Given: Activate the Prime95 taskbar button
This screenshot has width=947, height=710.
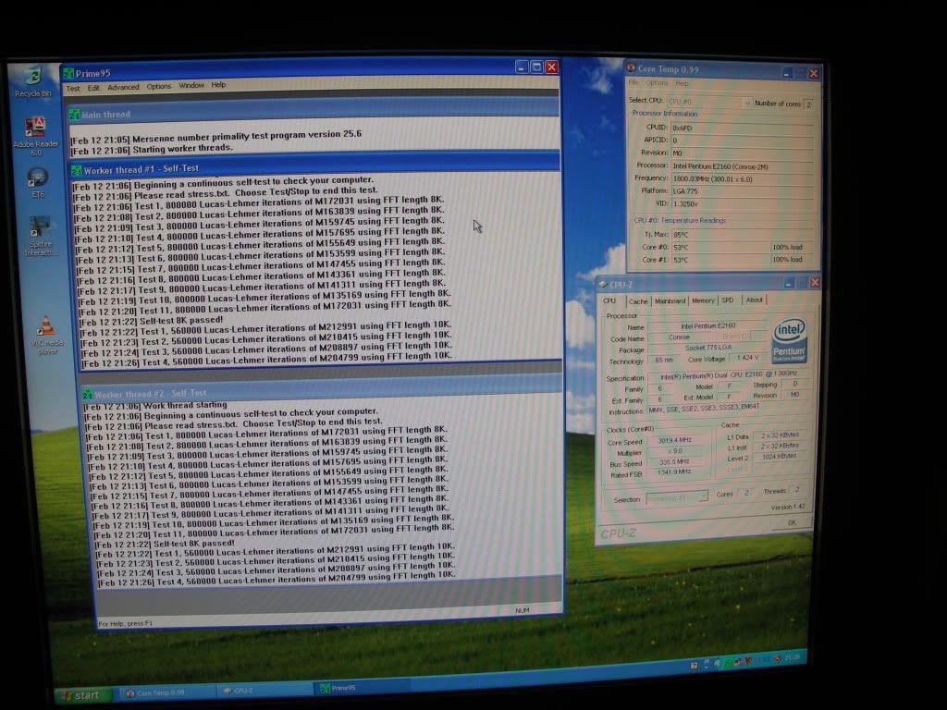Looking at the screenshot, I should click(x=362, y=688).
